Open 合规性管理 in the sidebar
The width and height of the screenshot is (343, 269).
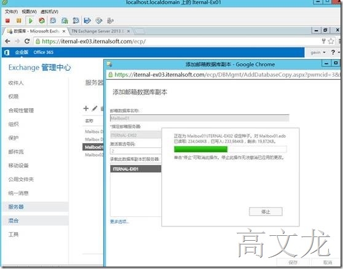(x=21, y=111)
